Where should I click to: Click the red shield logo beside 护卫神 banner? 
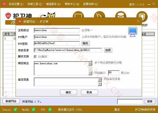tap(8, 16)
